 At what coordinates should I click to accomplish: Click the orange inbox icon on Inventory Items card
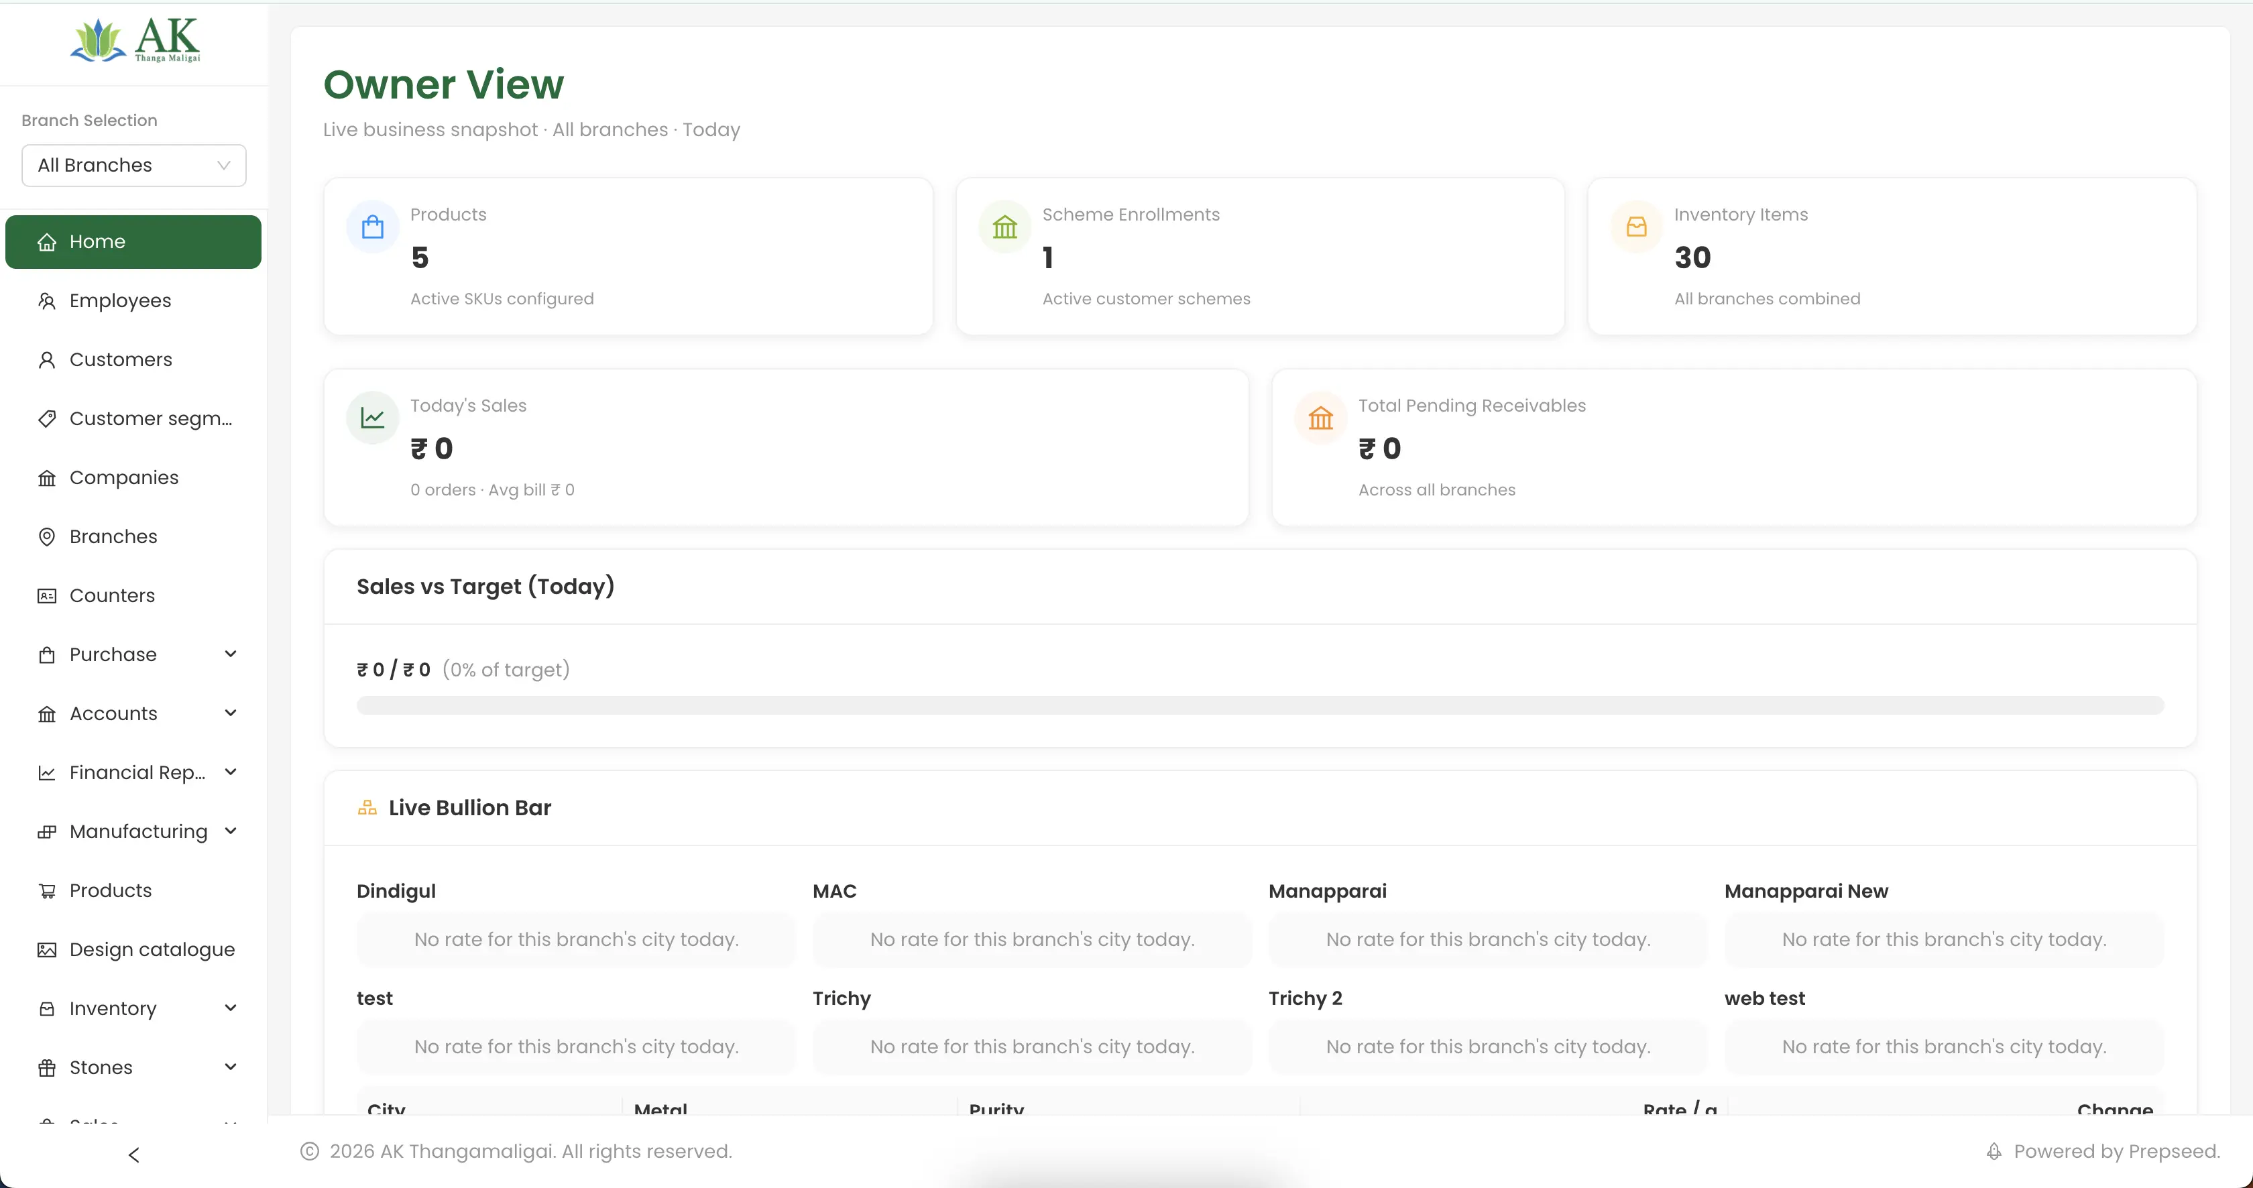tap(1636, 227)
